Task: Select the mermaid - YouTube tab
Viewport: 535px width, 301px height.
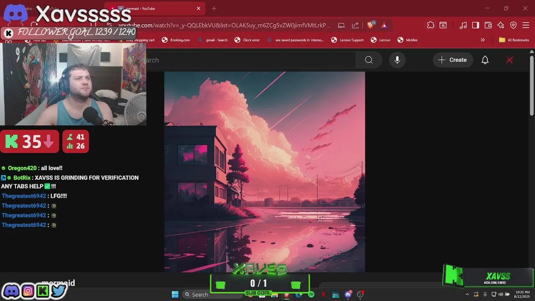Action: coord(155,8)
